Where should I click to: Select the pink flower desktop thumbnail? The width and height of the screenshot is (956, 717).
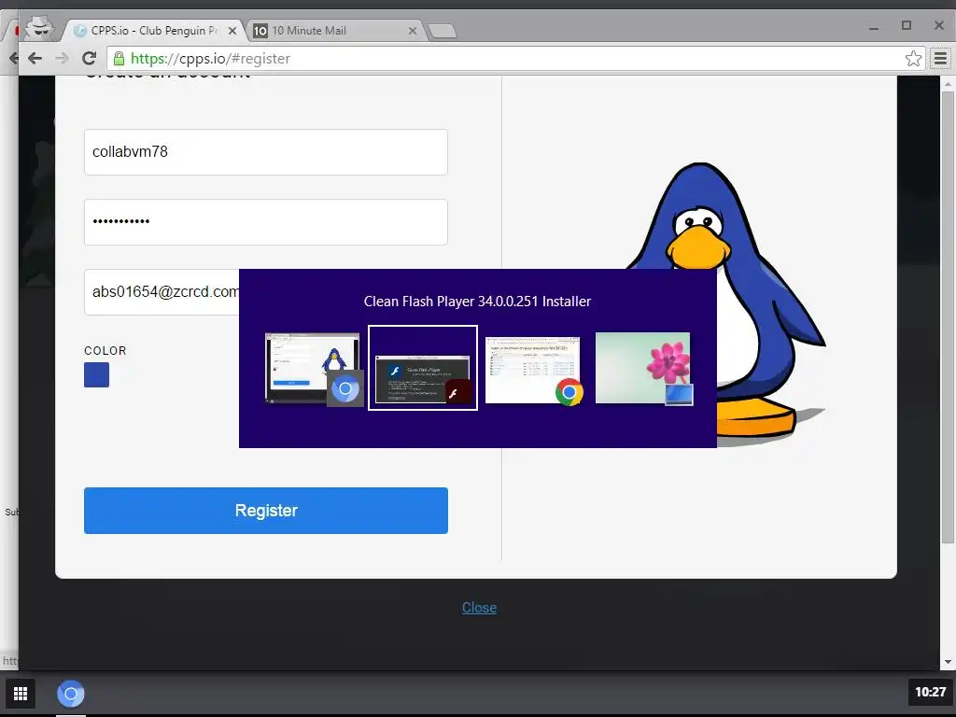(x=642, y=368)
